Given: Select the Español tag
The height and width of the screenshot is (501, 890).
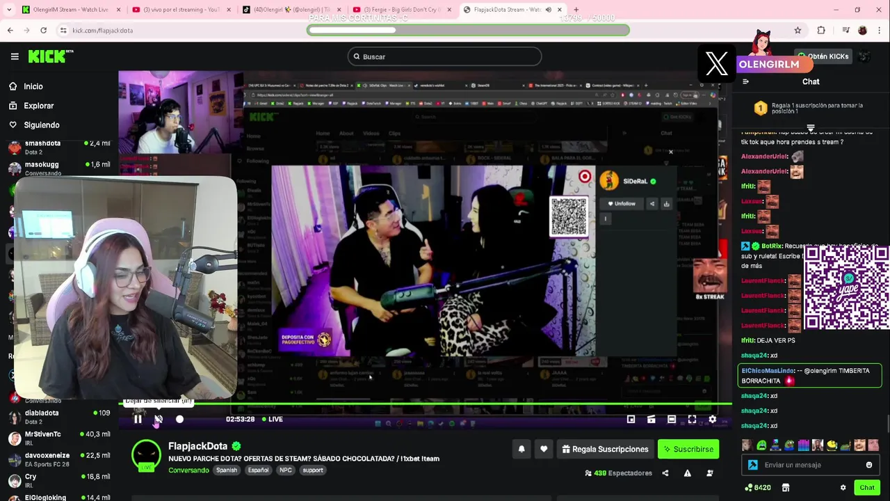Looking at the screenshot, I should [258, 470].
